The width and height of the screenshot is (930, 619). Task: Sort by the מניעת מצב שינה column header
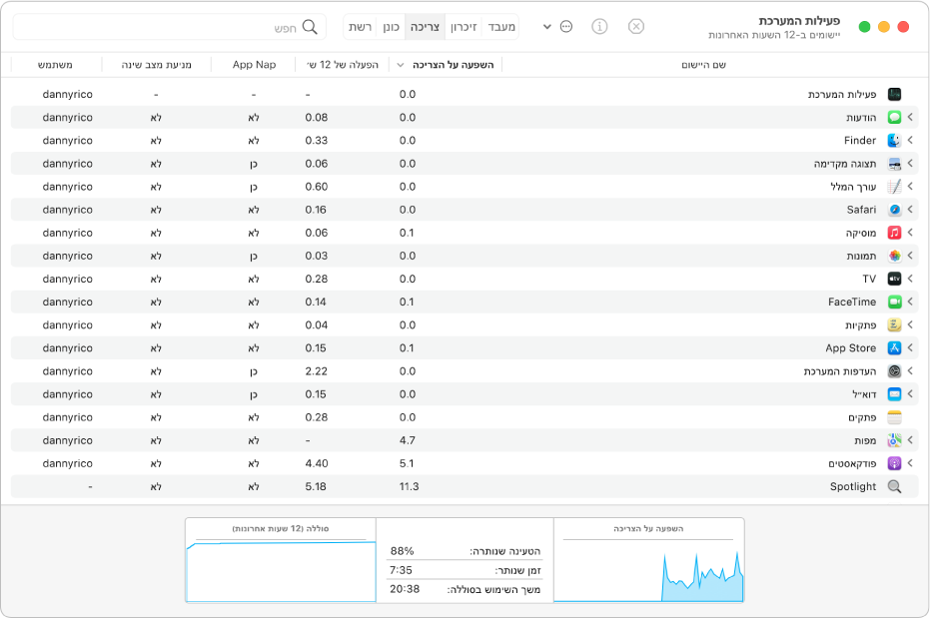point(157,65)
